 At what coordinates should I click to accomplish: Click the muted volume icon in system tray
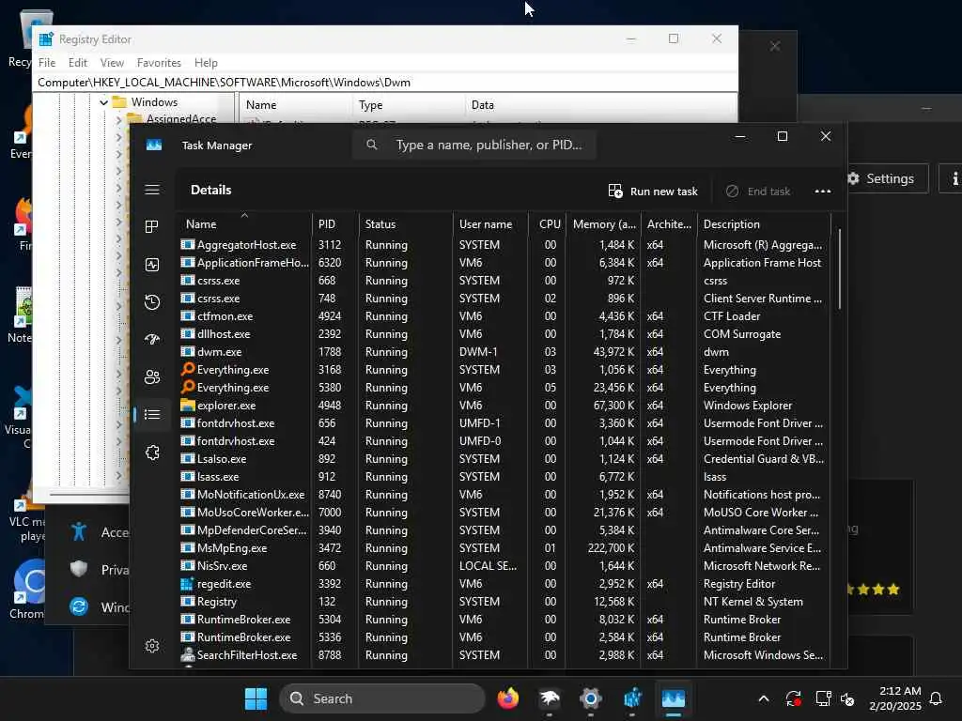click(847, 698)
